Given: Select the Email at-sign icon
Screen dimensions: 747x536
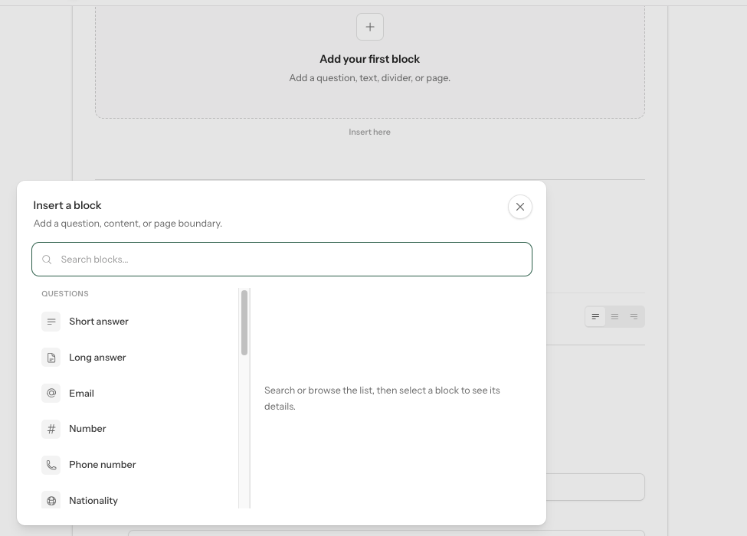Looking at the screenshot, I should [51, 393].
